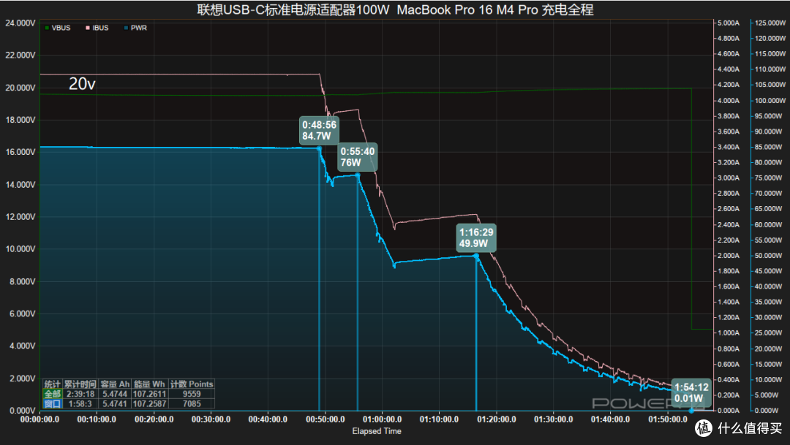
Task: Click the Elapsed Time axis label
Action: 377,431
